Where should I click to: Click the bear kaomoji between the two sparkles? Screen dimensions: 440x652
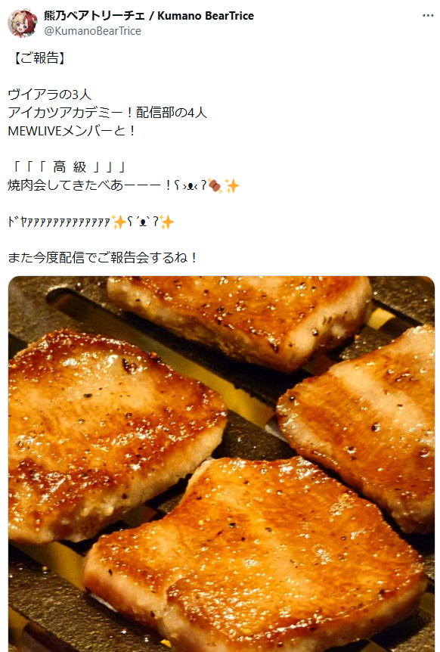coord(143,222)
